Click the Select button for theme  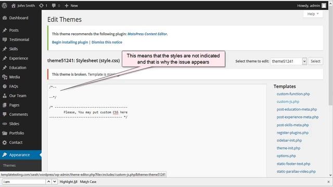pos(315,61)
